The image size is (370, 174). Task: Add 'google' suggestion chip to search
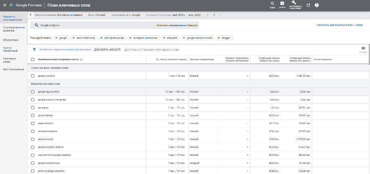(x=62, y=38)
